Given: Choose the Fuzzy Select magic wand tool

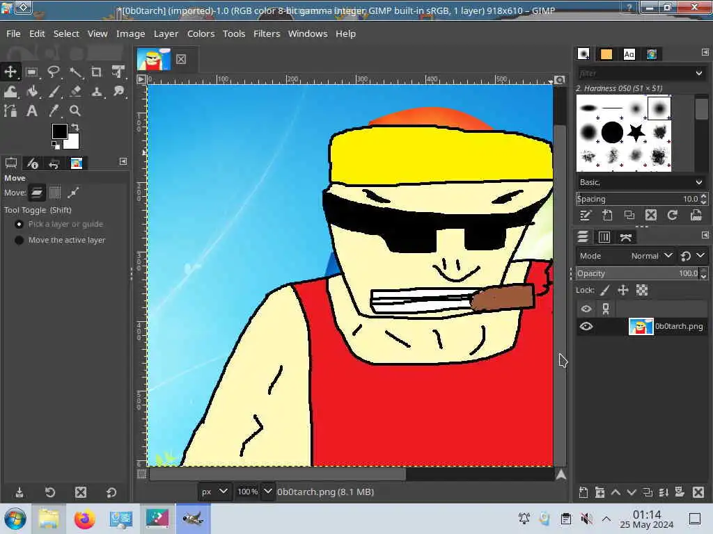Looking at the screenshot, I should coord(75,72).
